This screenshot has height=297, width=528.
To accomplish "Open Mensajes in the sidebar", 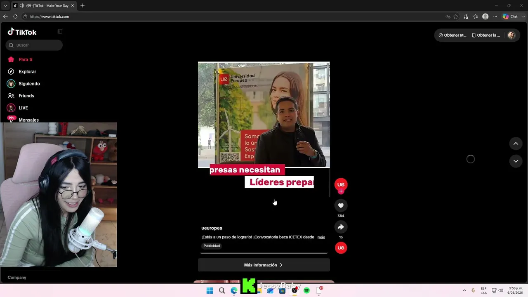I will (23, 120).
